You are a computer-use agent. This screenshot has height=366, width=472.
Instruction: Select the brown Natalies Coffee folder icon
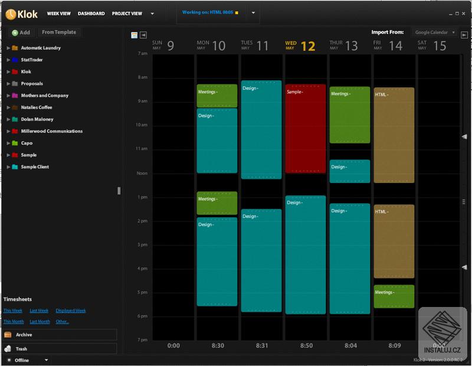pyautogui.click(x=15, y=107)
